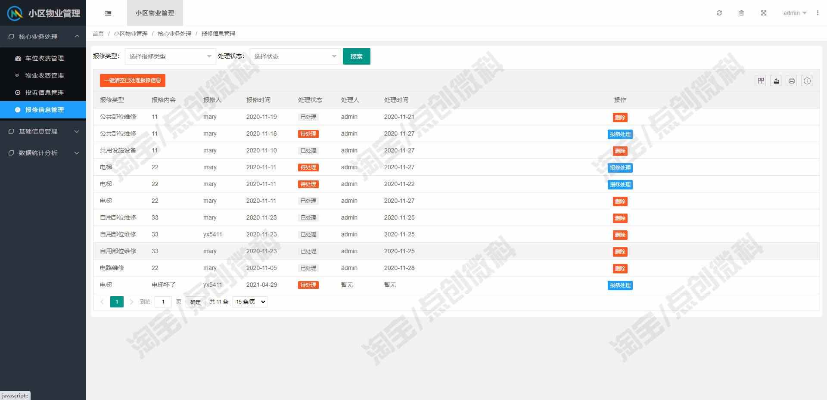Expand the 基础信息管理 menu section
Viewport: 827px width, 400px height.
coord(43,131)
